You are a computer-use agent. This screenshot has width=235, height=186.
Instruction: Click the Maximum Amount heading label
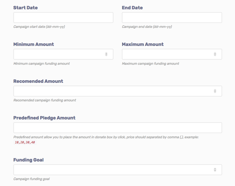coord(143,44)
